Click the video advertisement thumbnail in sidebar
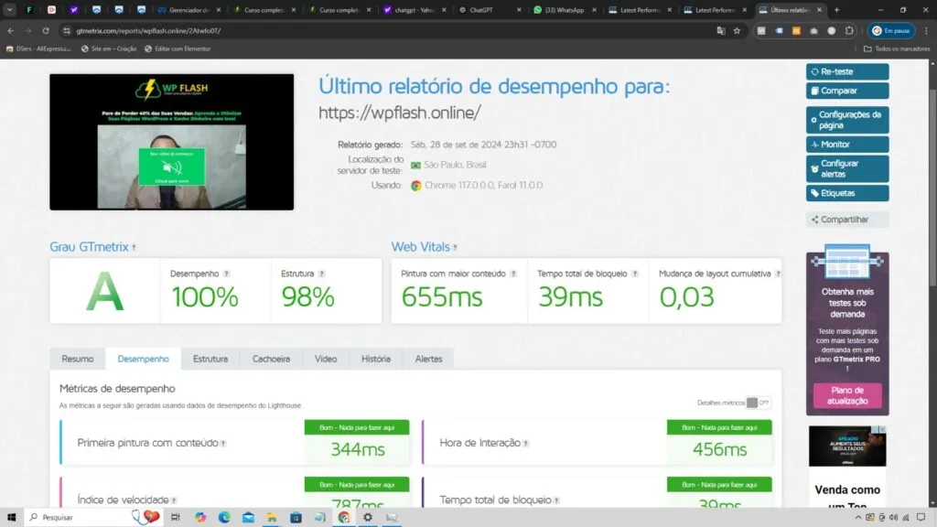The width and height of the screenshot is (937, 527). [x=846, y=446]
